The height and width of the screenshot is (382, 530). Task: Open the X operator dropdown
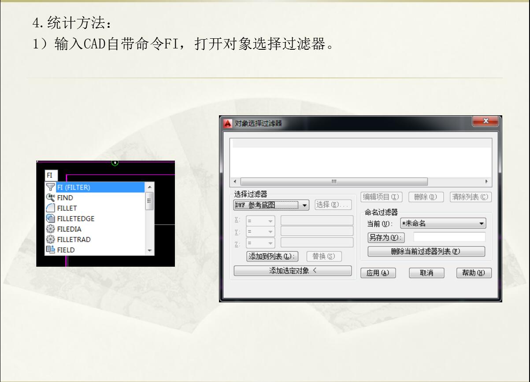click(x=271, y=220)
